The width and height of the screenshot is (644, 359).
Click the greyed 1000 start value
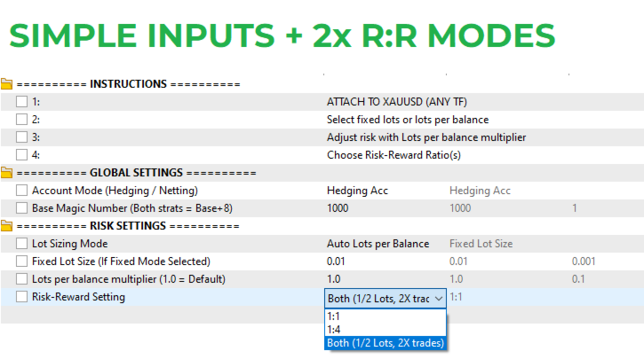(460, 208)
